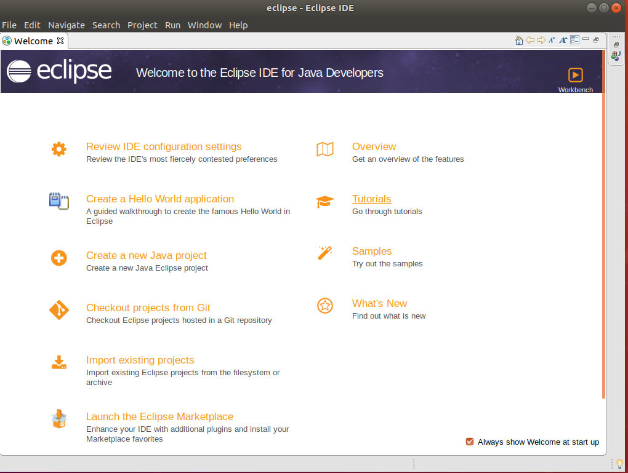This screenshot has width=628, height=473.
Task: Open the File menu
Action: [9, 25]
